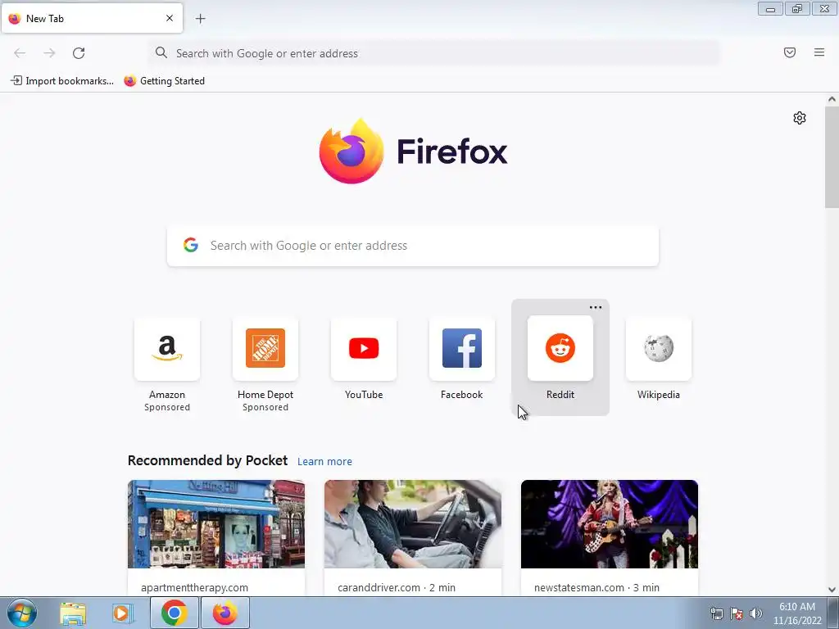Close the New Tab tab
839x629 pixels.
coord(170,18)
